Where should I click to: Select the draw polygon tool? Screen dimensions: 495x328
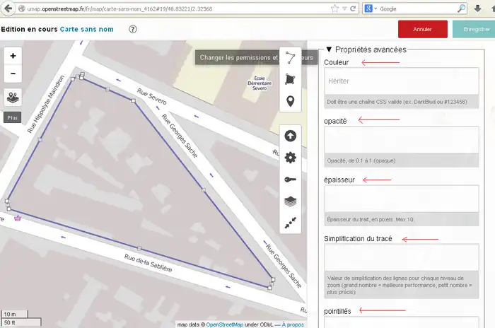[x=290, y=80]
